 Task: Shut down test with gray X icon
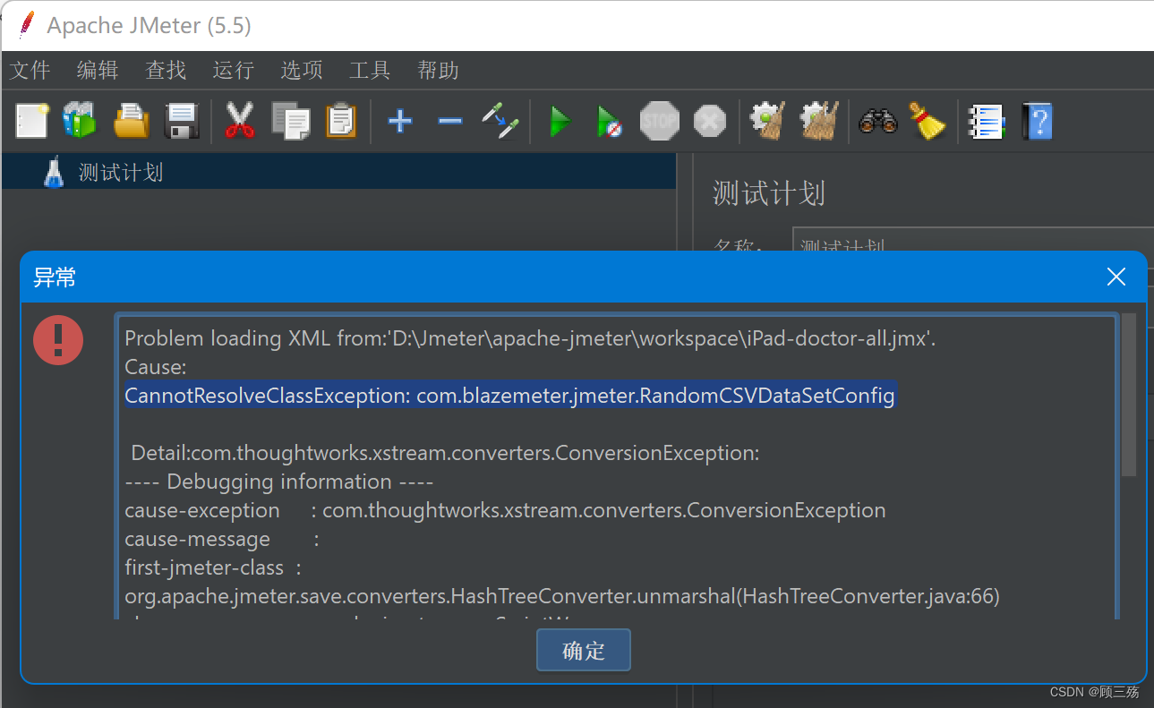click(x=710, y=120)
